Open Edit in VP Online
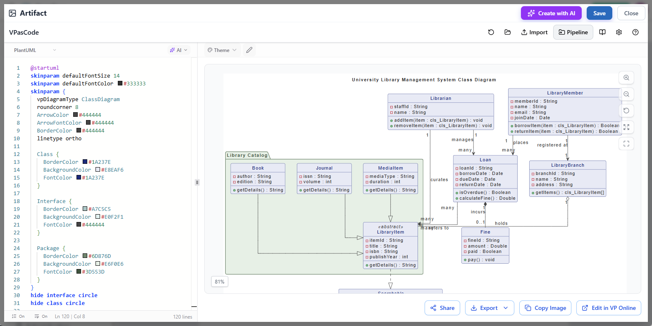The width and height of the screenshot is (652, 326). tap(609, 308)
